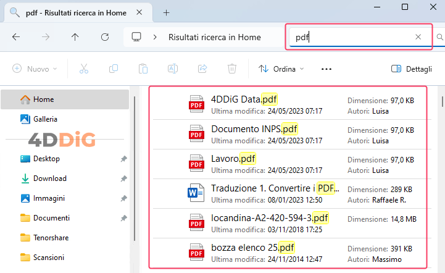Click the results list vertical scrollbar
The width and height of the screenshot is (445, 273).
(442, 102)
